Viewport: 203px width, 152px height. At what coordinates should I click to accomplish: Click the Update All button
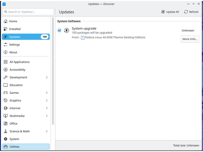click(170, 12)
